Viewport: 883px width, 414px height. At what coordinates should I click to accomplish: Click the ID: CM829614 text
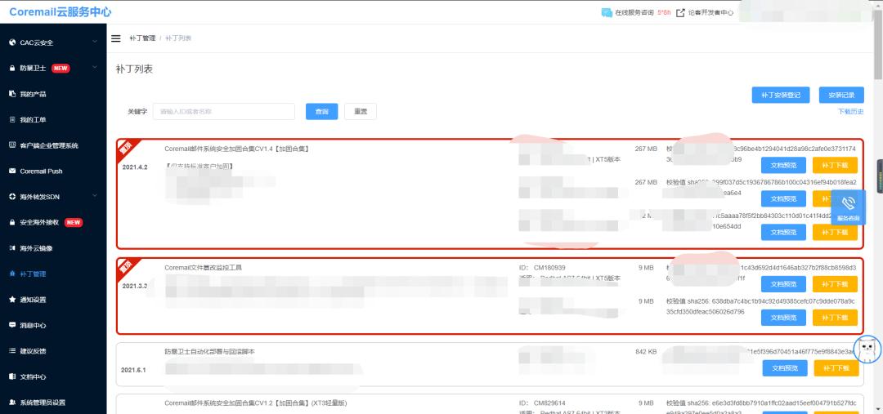point(542,403)
